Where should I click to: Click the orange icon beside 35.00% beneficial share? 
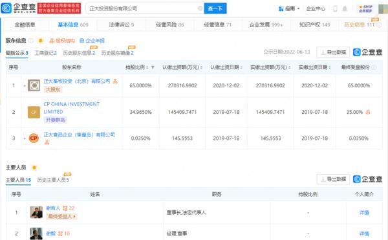(368, 112)
